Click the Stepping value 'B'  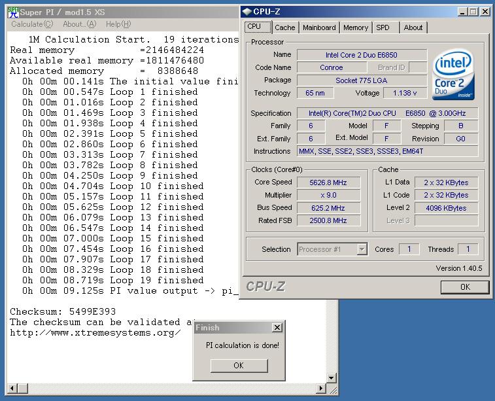click(461, 126)
